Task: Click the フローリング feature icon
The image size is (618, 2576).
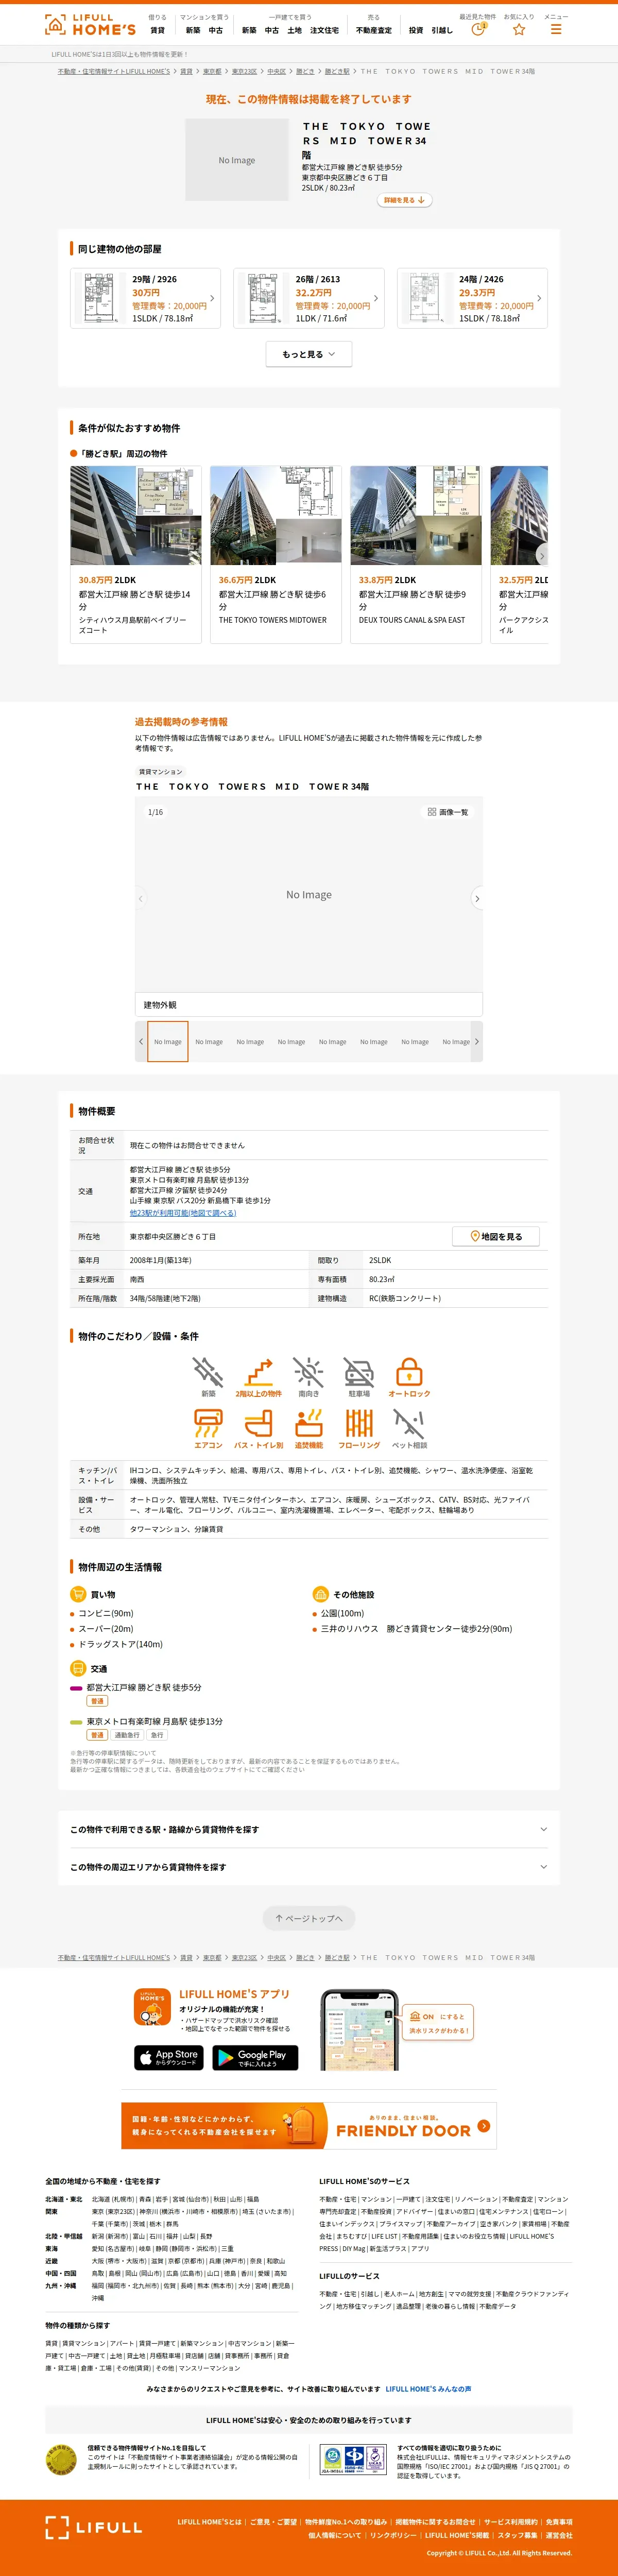Action: 359,1423
